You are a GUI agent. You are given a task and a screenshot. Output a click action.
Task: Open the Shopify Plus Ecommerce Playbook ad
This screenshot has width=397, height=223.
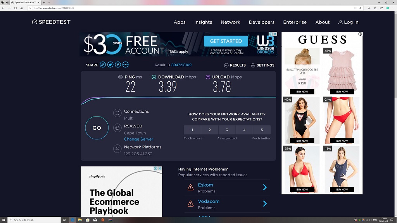click(121, 191)
